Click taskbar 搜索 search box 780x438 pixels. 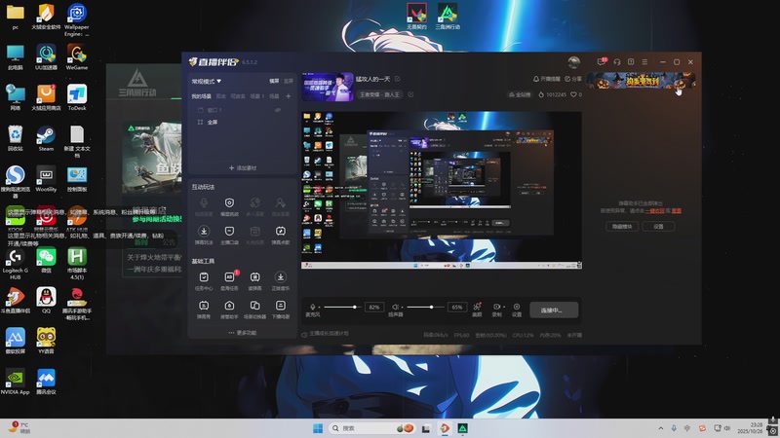tap(371, 428)
